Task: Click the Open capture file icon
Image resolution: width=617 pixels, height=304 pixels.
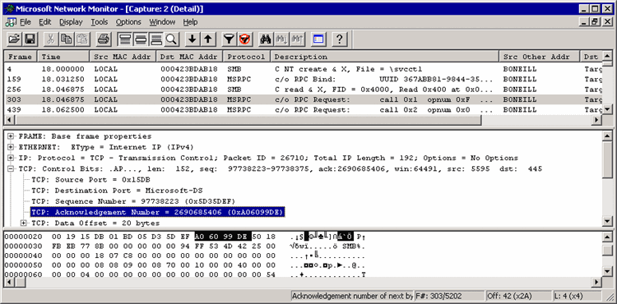Action: (14, 39)
